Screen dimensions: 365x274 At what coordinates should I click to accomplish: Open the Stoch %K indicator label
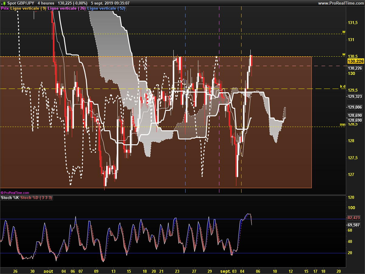10,198
